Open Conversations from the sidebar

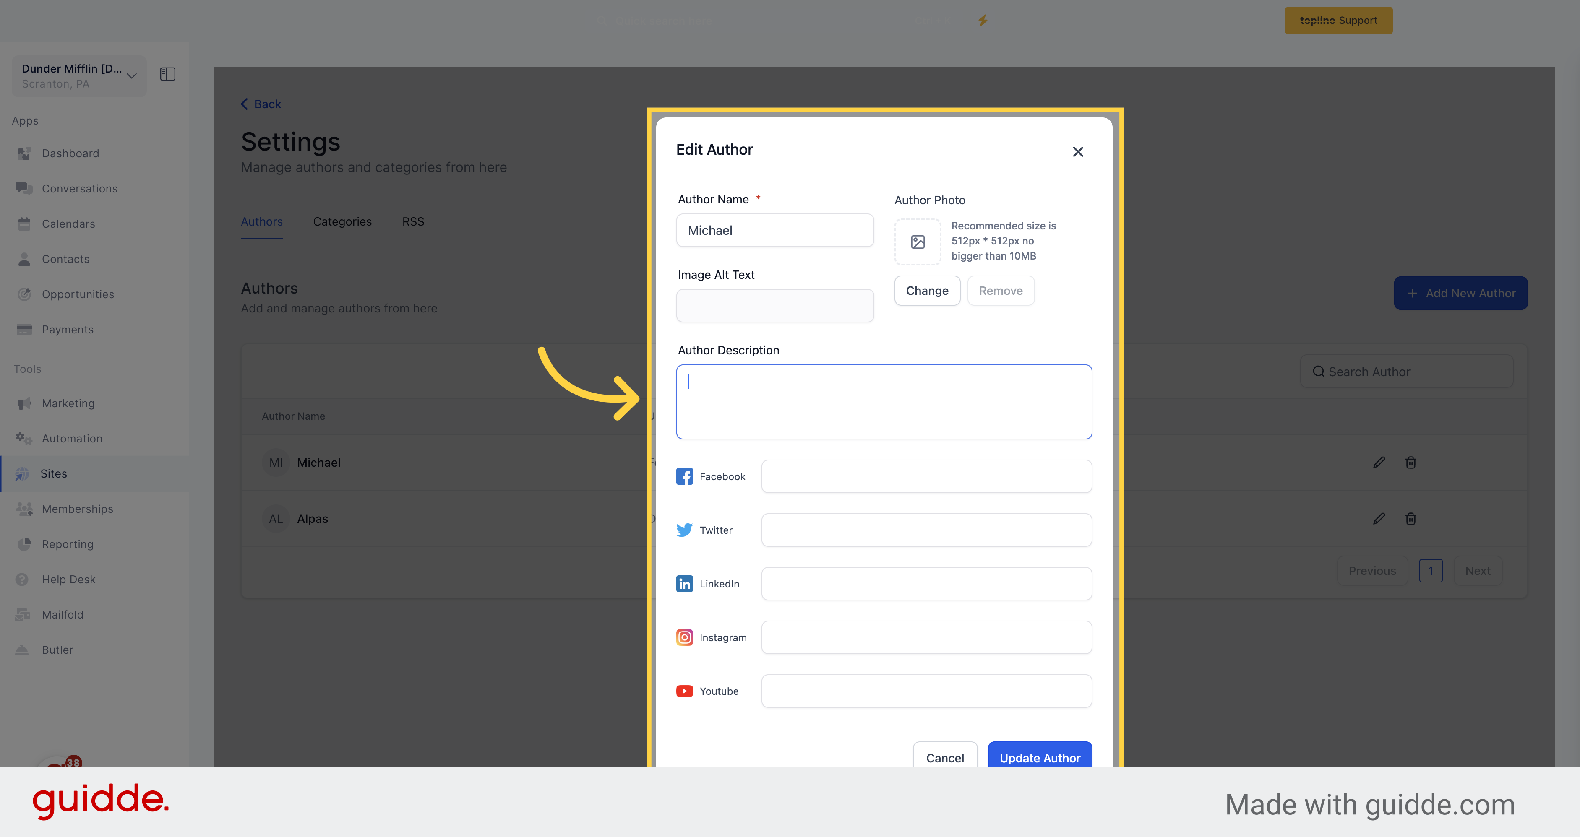coord(94,188)
